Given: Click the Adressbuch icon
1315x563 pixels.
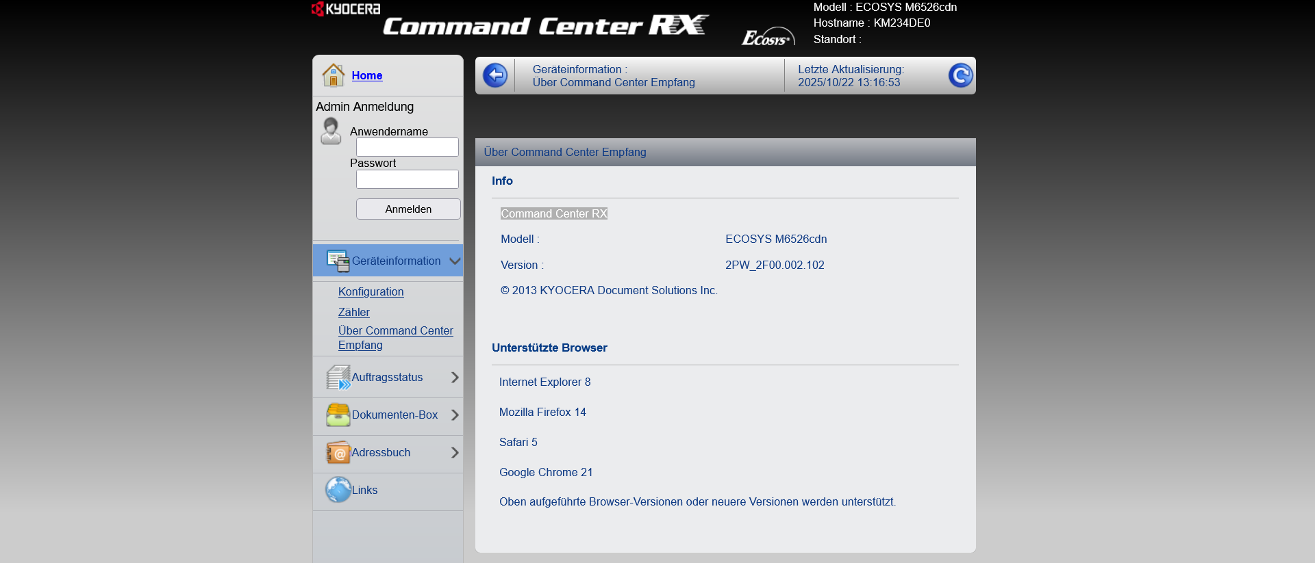Looking at the screenshot, I should (338, 452).
